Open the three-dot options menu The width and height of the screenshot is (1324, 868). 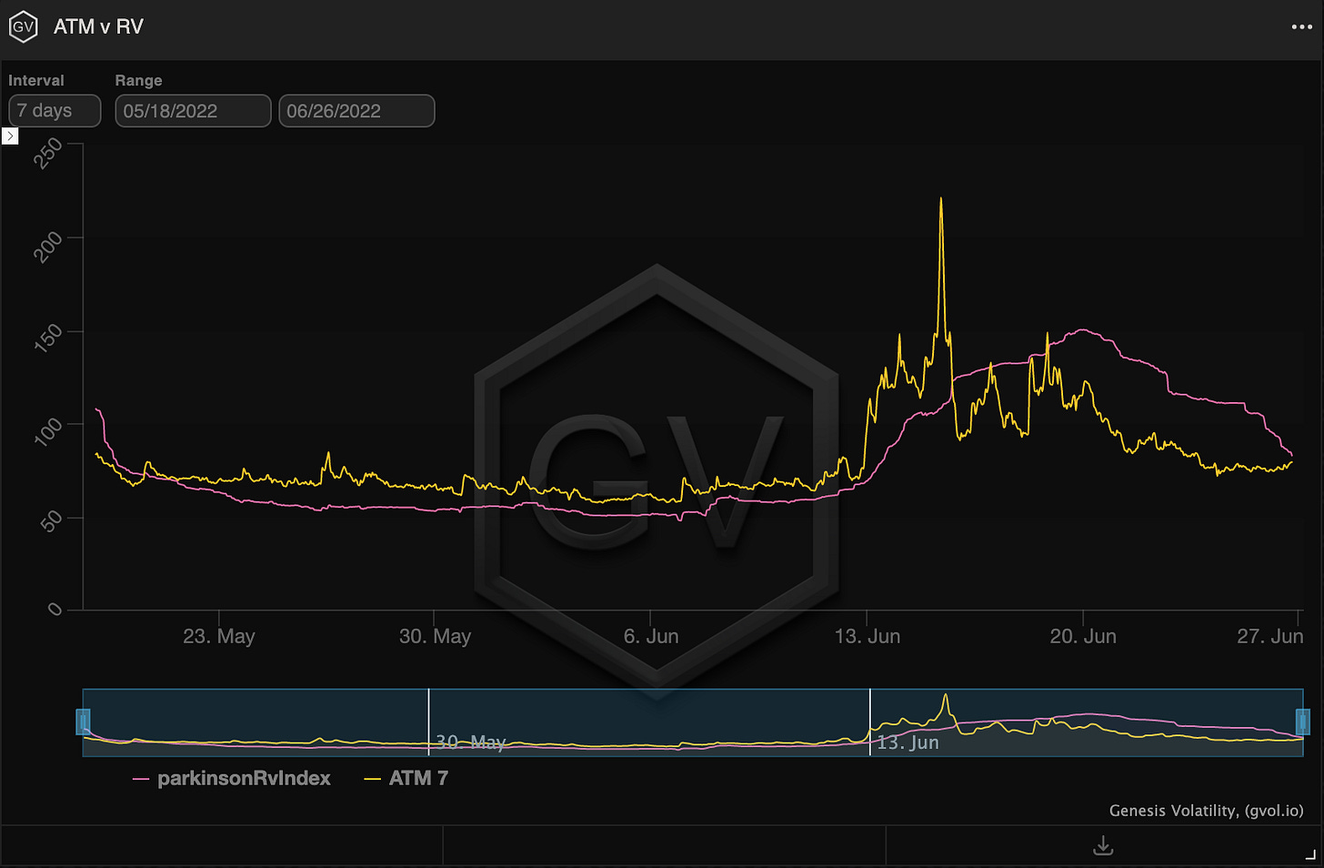(1301, 26)
